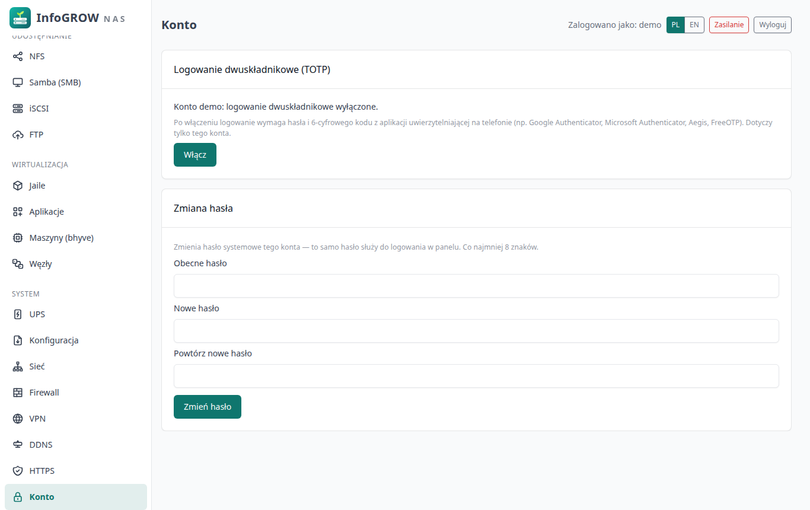Click the 'Konto' page title
This screenshot has height=510, width=810.
pos(179,25)
